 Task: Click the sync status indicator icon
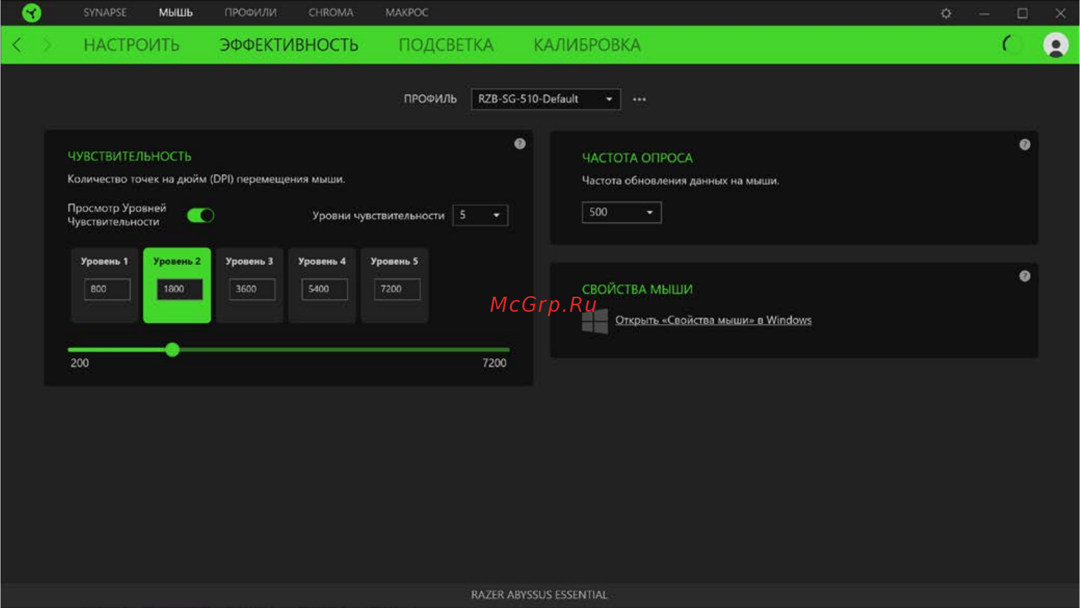point(1012,44)
